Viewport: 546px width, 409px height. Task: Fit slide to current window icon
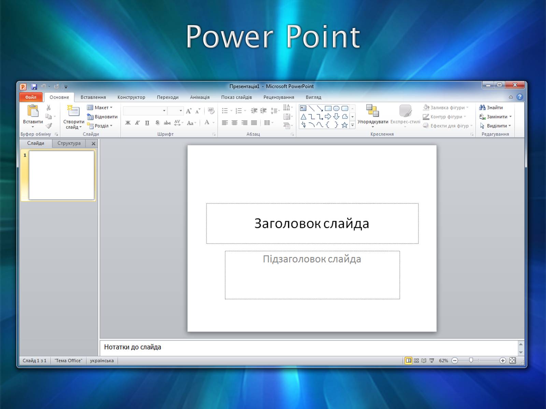point(513,361)
